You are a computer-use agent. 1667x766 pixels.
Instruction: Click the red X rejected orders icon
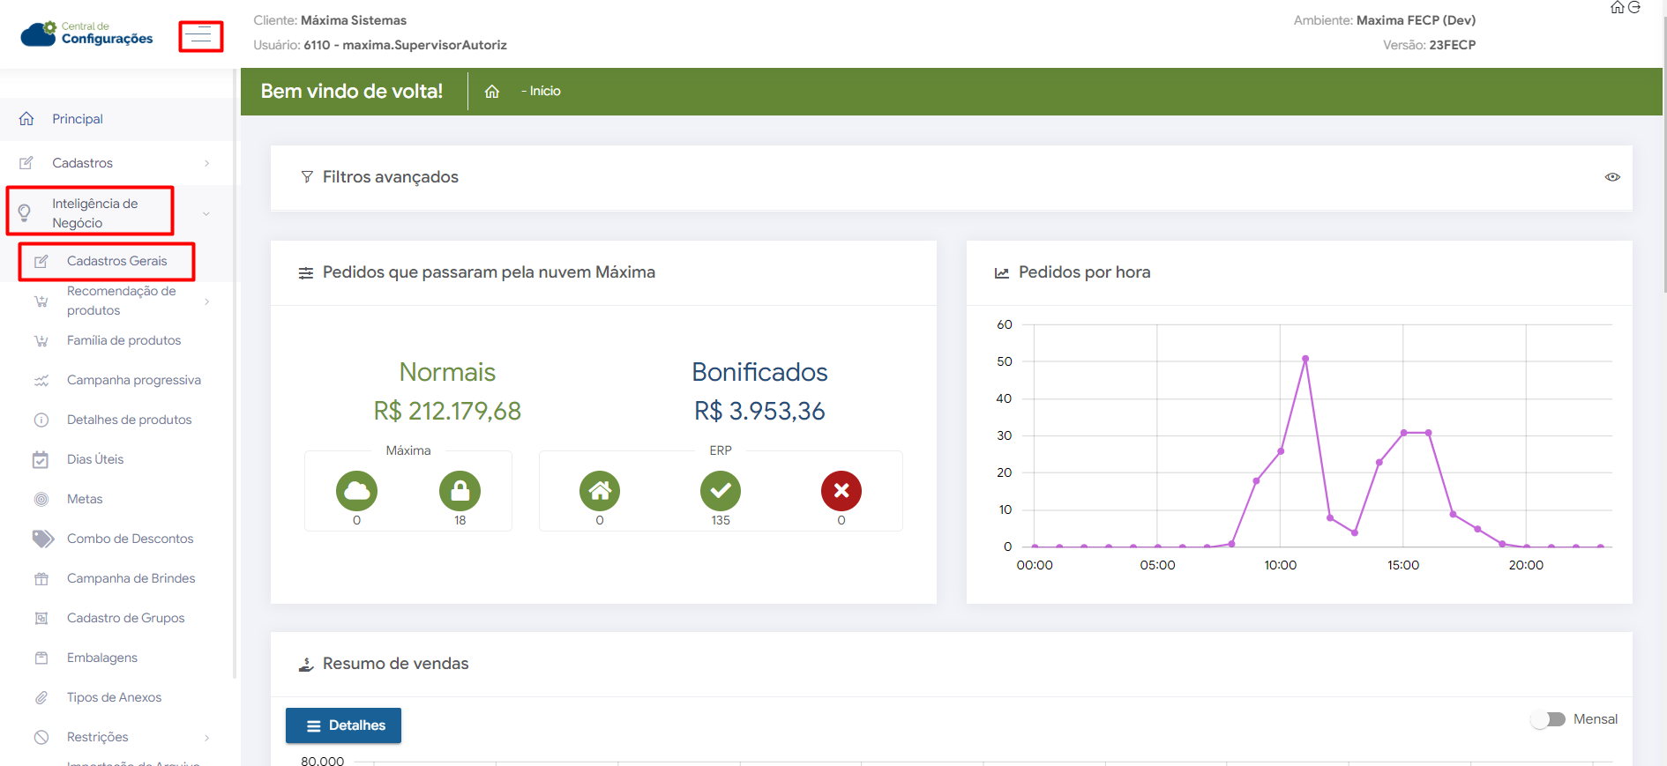click(841, 491)
